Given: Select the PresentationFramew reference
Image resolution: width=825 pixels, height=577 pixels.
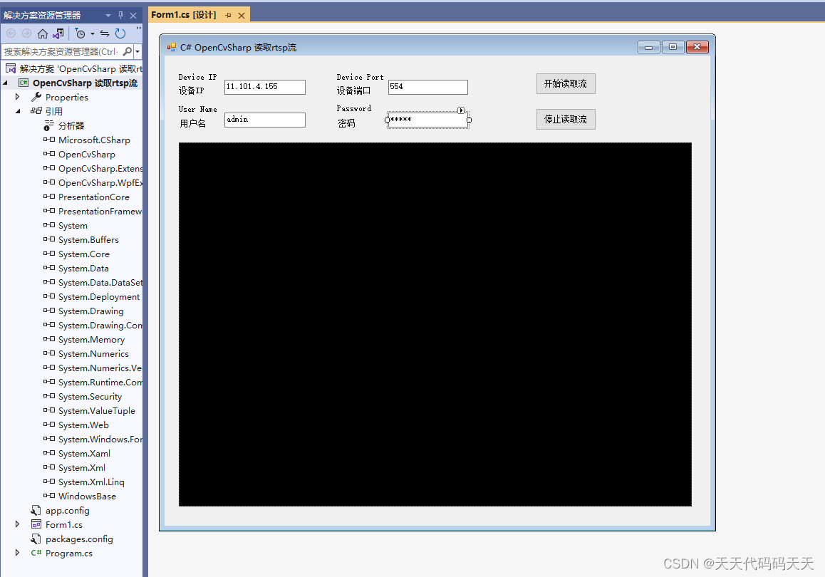Looking at the screenshot, I should (x=100, y=211).
